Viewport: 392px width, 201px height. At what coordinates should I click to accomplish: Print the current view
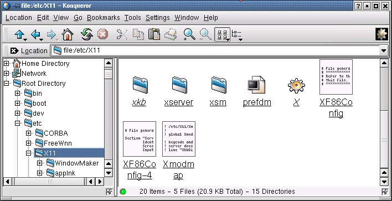click(171, 34)
